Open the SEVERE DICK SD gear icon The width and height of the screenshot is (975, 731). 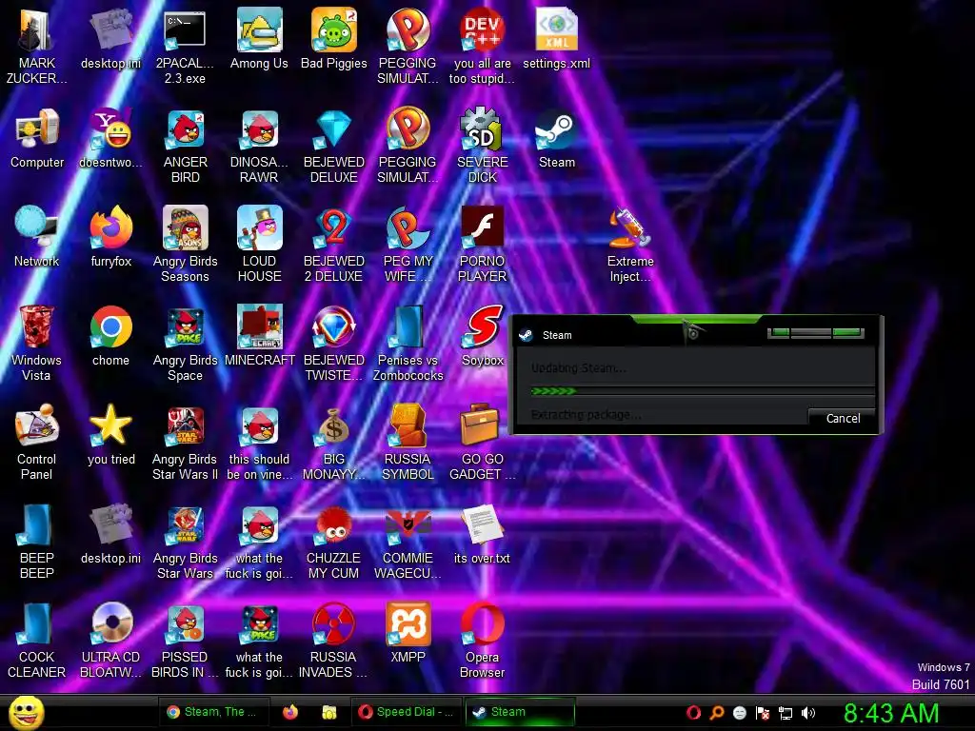483,145
